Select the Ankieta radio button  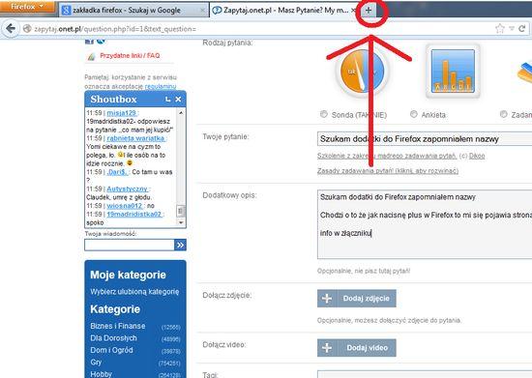pyautogui.click(x=413, y=114)
